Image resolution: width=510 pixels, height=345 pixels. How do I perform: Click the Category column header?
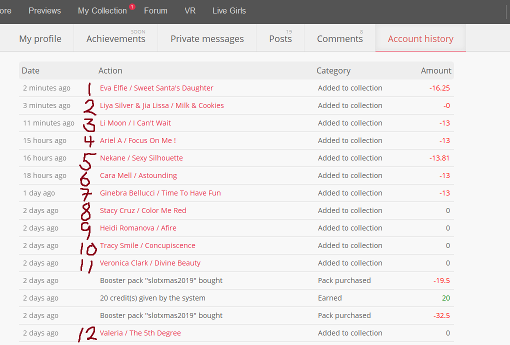tap(333, 70)
